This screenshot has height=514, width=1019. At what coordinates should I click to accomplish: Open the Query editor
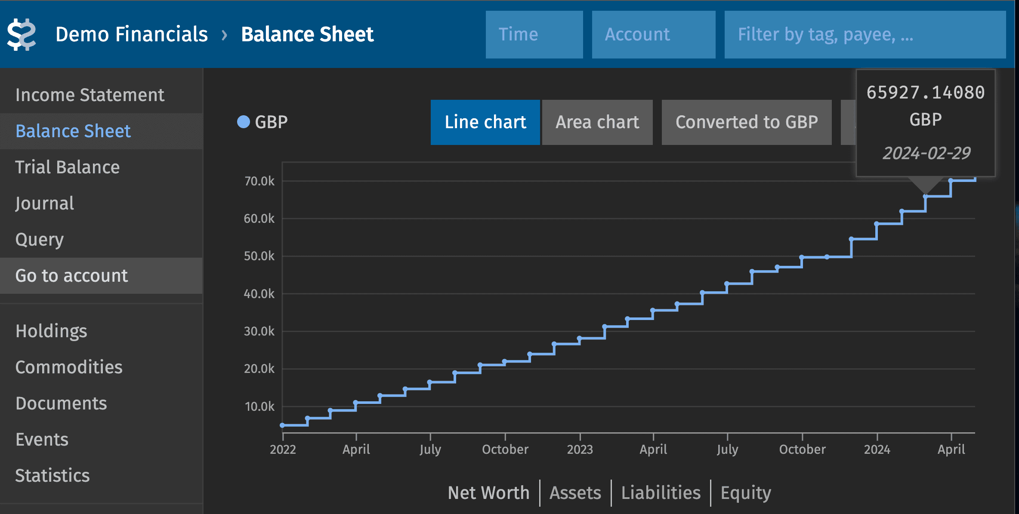coord(39,240)
